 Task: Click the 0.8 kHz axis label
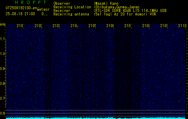click(3, 83)
